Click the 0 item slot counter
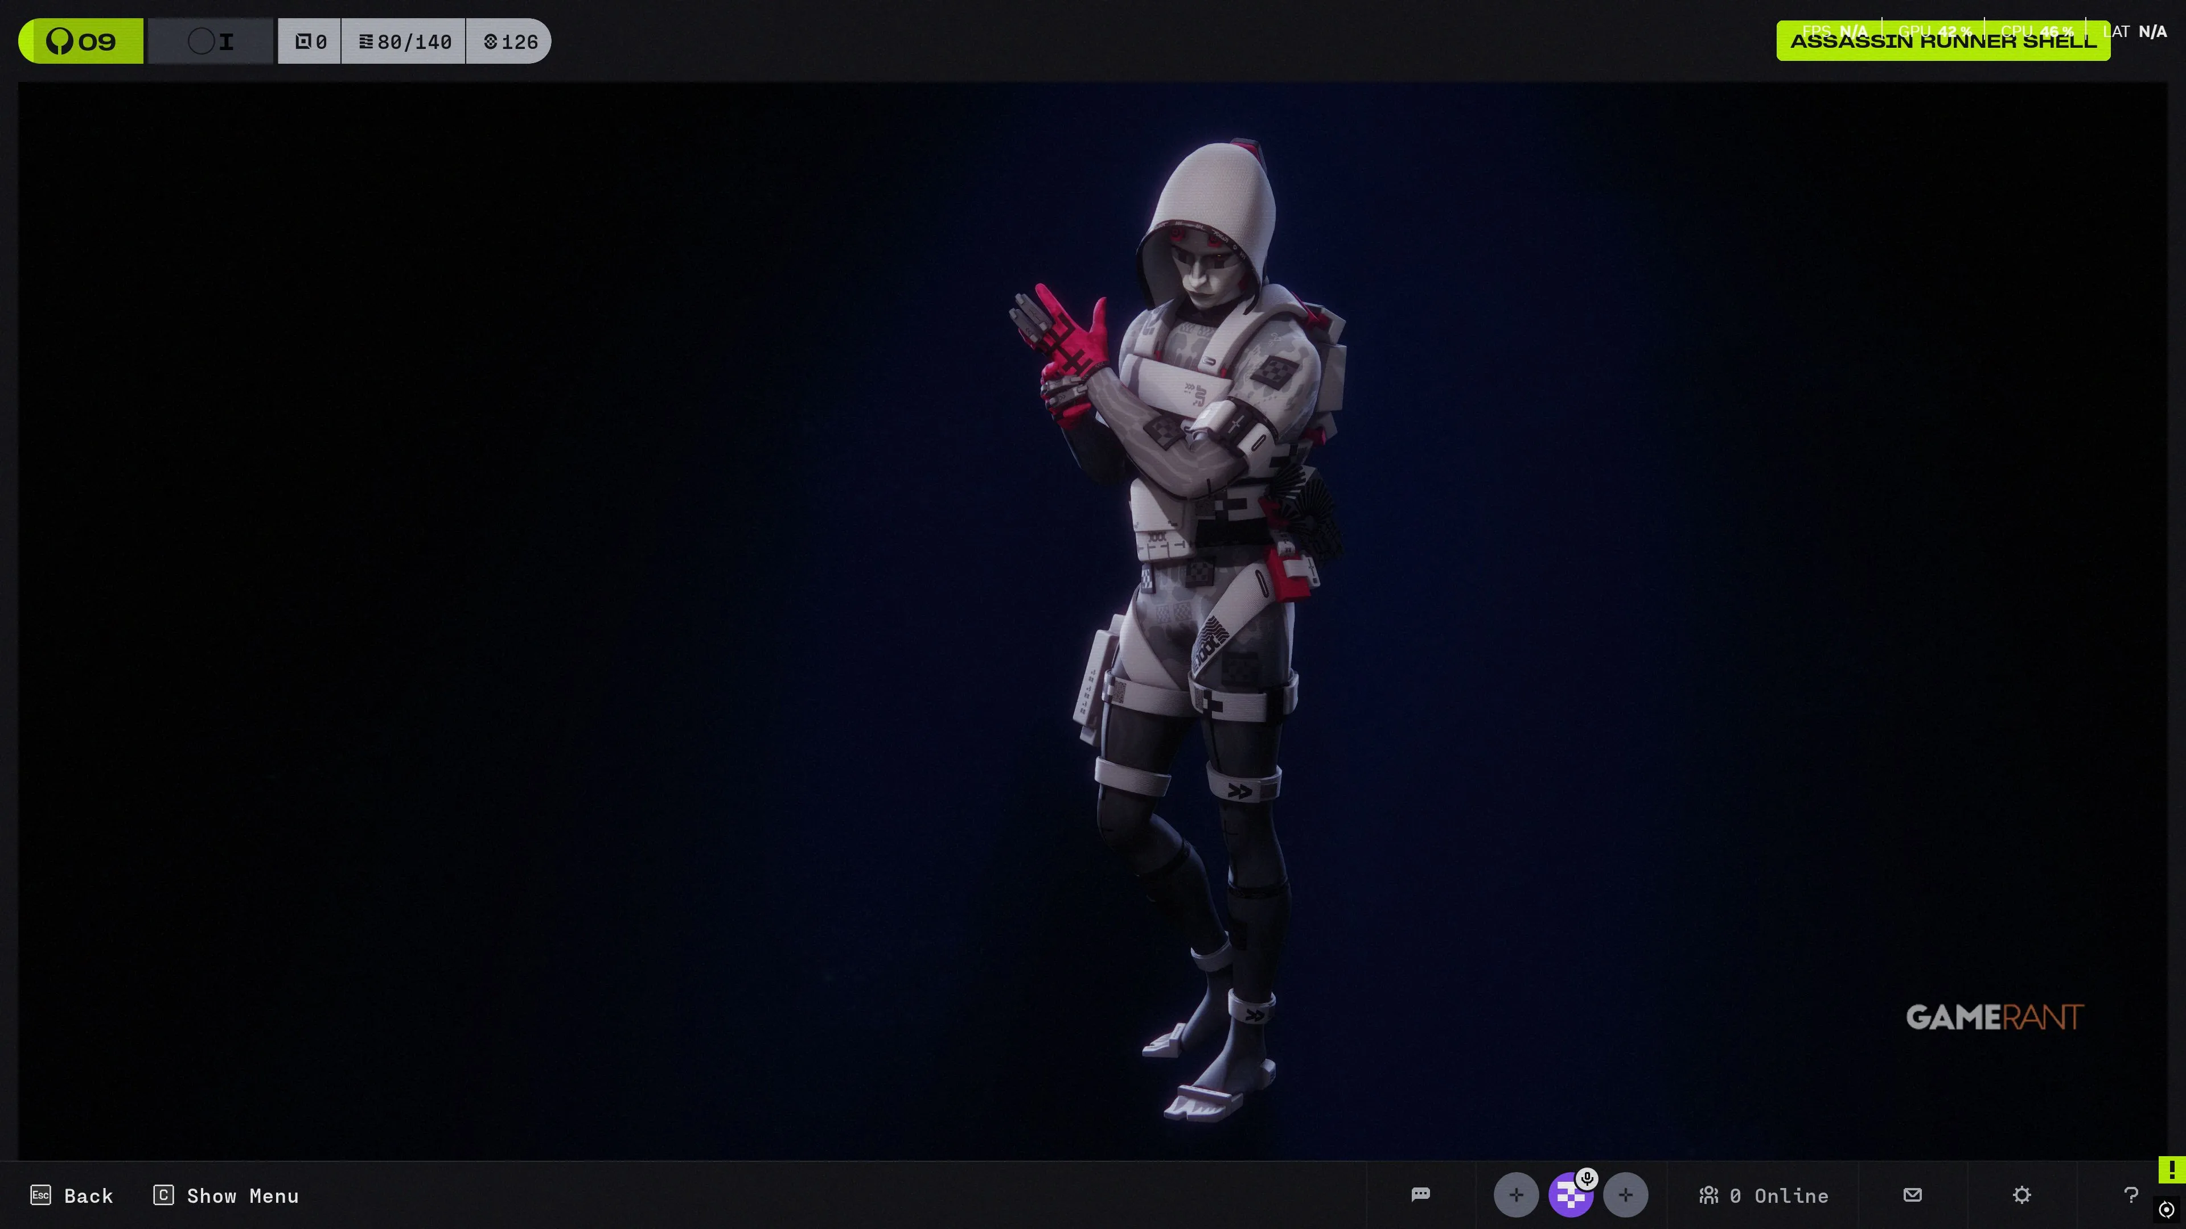2186x1229 pixels. coord(311,41)
